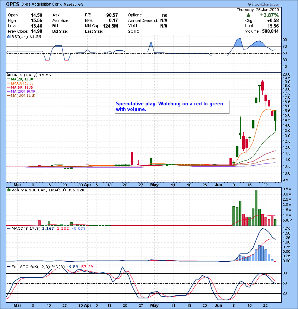The image size is (298, 309).
Task: Click the tallest green volume bar
Action: (256, 208)
